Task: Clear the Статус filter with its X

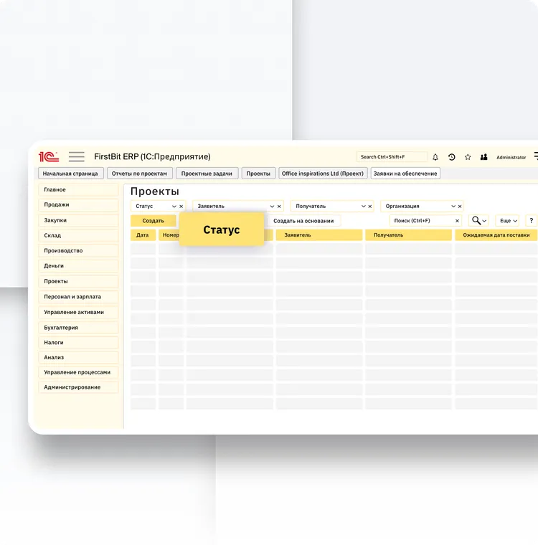Action: 181,207
